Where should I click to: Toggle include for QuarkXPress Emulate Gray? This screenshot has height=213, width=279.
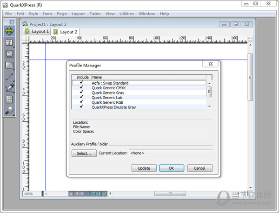point(81,106)
